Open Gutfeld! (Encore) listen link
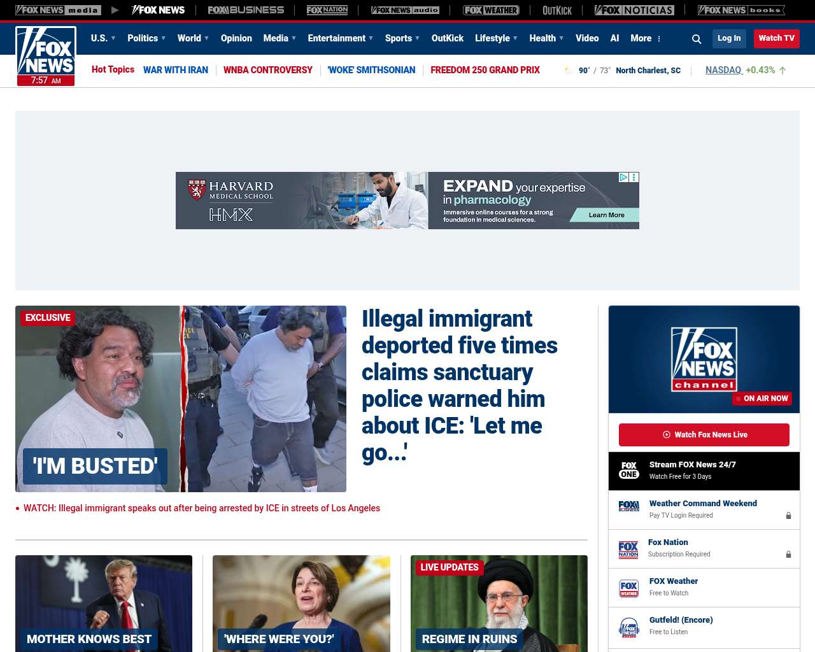Image resolution: width=815 pixels, height=652 pixels. pos(681,620)
